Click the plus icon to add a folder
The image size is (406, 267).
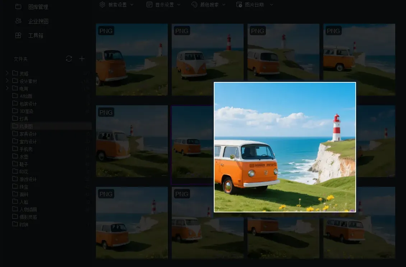(x=82, y=59)
